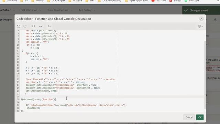
Task: Click the commented var time line 22
Action: point(70,79)
